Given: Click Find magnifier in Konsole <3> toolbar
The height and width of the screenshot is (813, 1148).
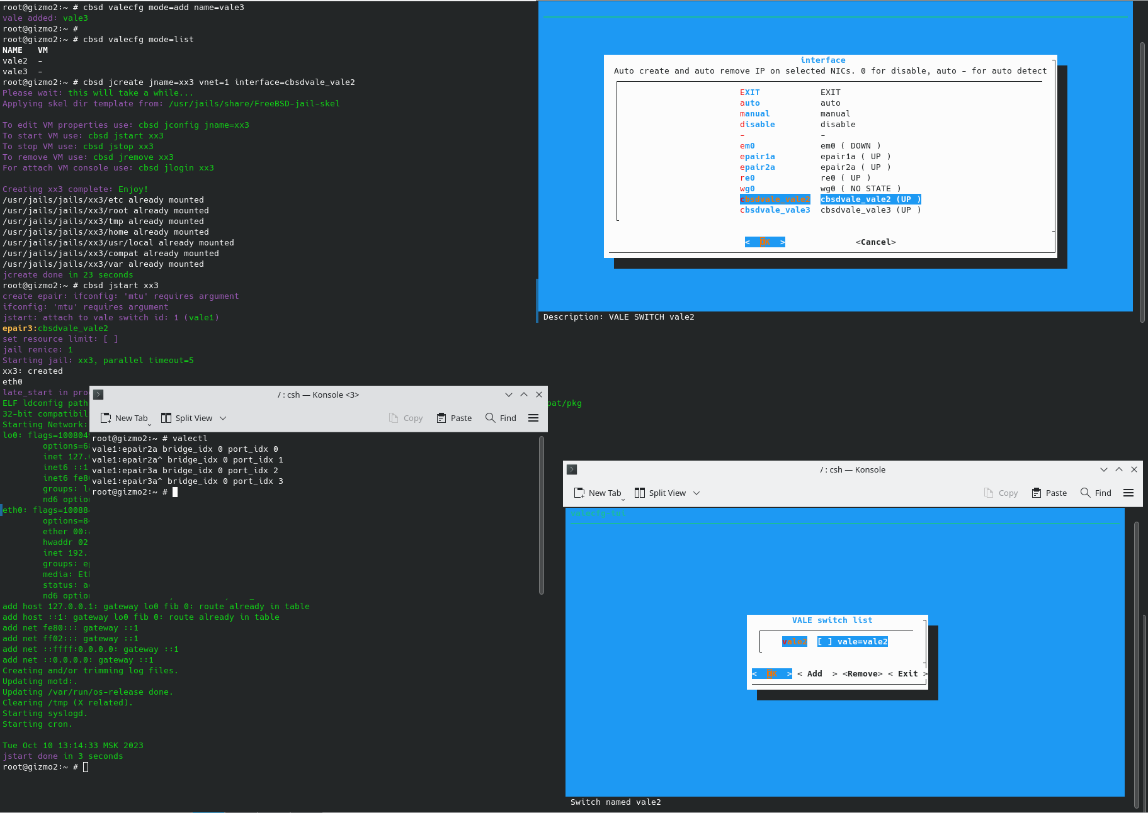Looking at the screenshot, I should pyautogui.click(x=491, y=418).
